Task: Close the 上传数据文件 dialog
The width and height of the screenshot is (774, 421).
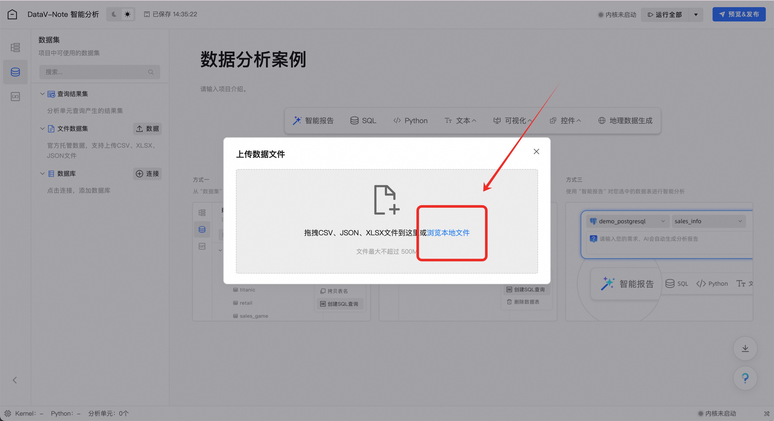Action: coord(536,151)
